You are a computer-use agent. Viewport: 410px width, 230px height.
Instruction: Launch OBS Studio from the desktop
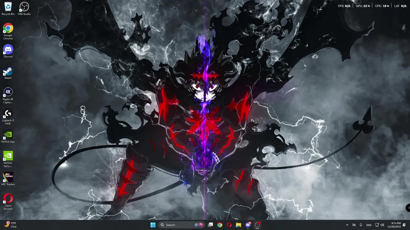24,9
